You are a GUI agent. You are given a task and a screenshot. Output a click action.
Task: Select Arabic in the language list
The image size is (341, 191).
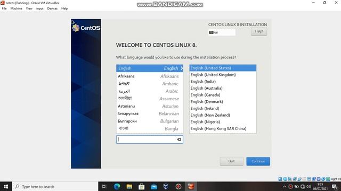150,91
